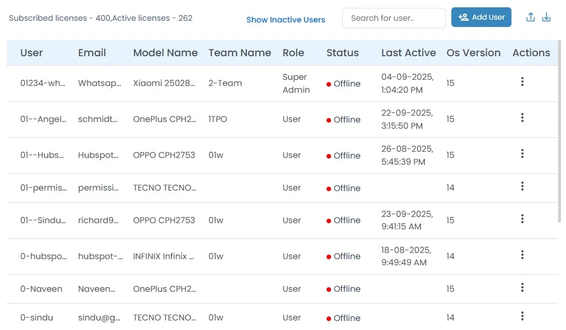This screenshot has width=566, height=330.
Task: Click the Show Inactive Users link
Action: (286, 20)
